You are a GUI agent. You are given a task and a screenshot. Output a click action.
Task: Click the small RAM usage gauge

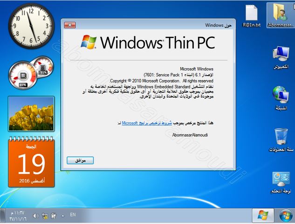pyautogui.click(x=43, y=67)
